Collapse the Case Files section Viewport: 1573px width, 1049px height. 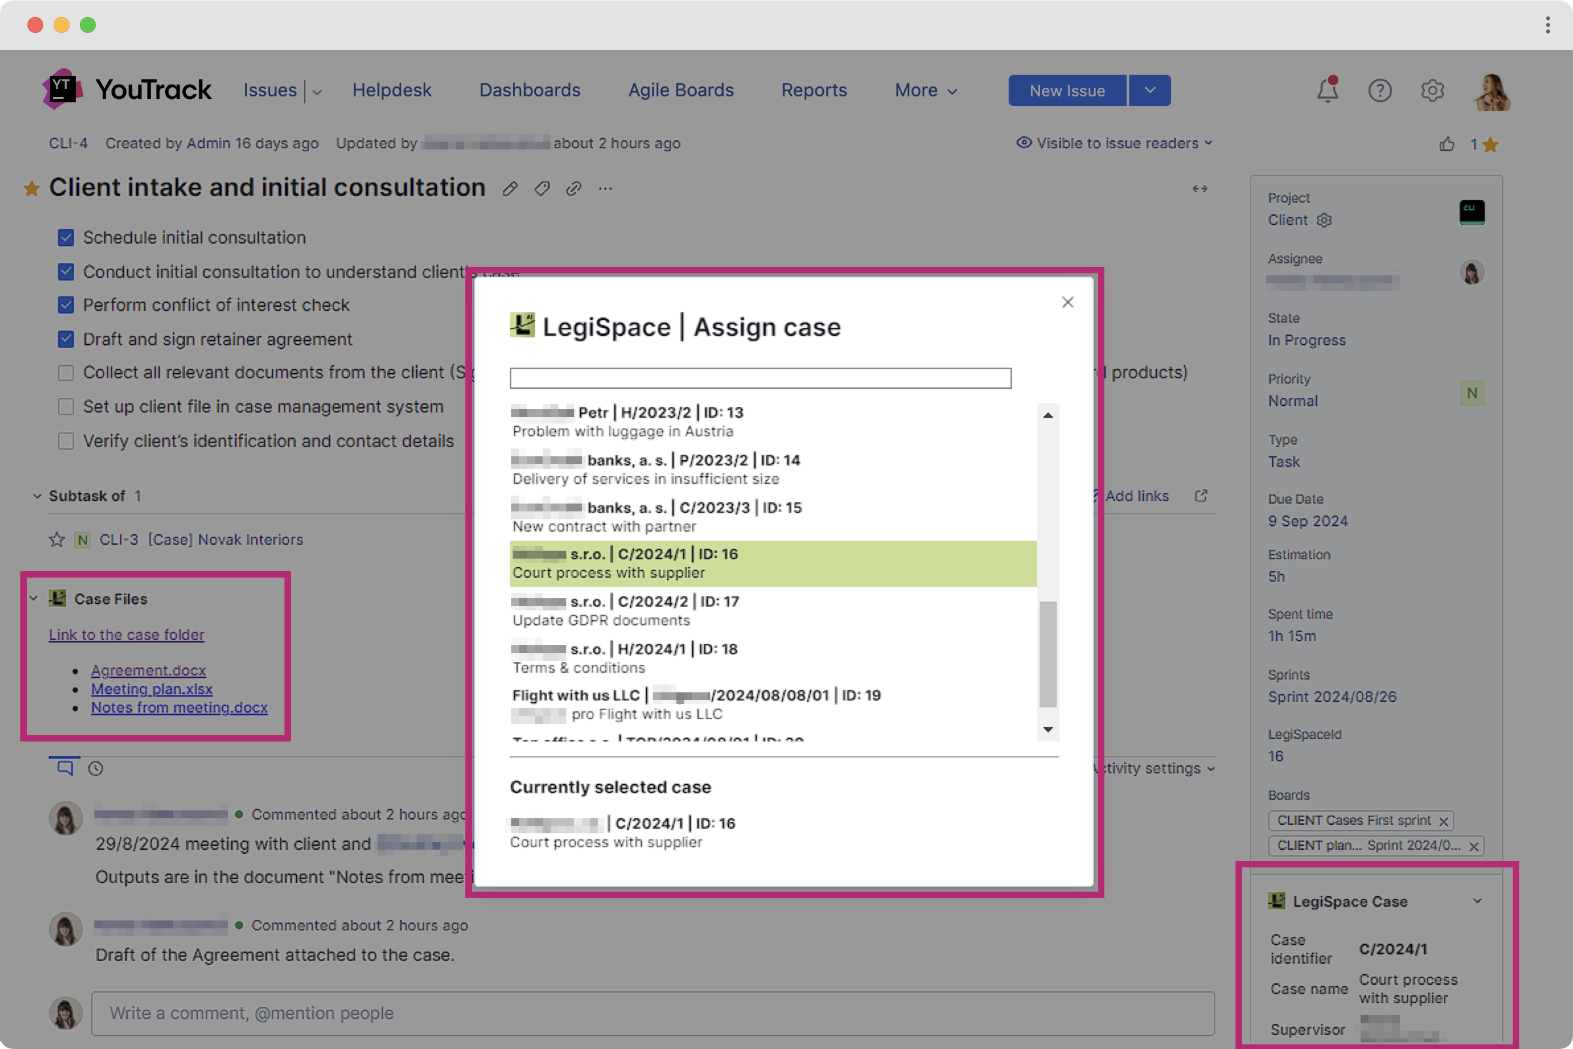point(34,599)
